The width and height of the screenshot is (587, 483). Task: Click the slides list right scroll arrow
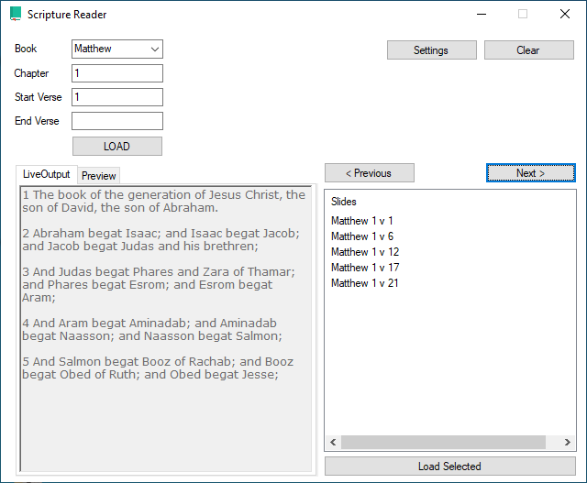coord(568,444)
